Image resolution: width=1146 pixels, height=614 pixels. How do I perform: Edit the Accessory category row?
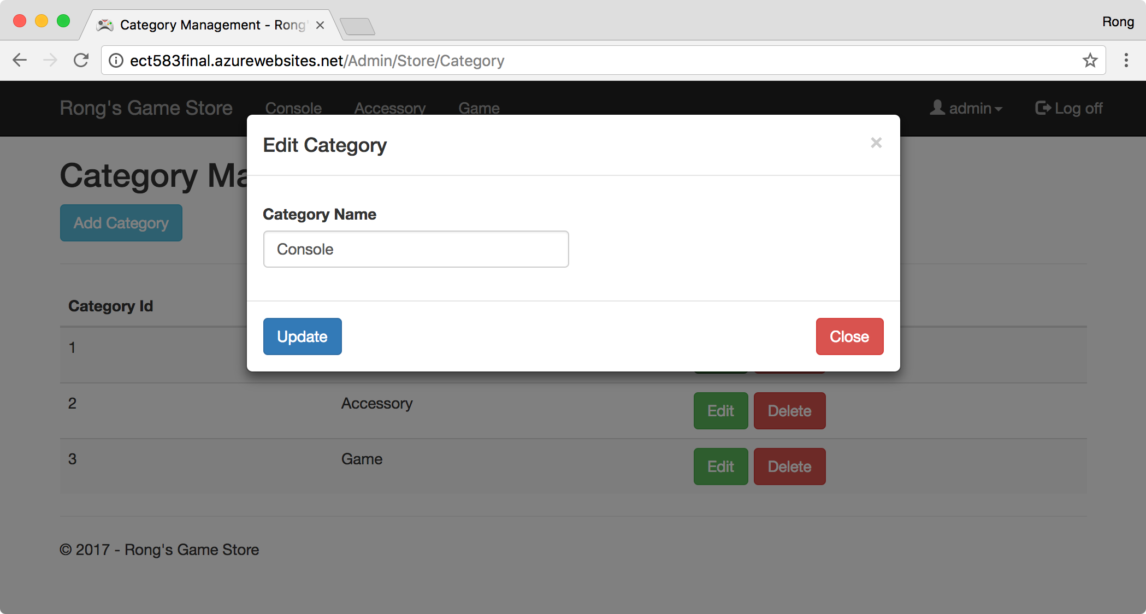[720, 411]
